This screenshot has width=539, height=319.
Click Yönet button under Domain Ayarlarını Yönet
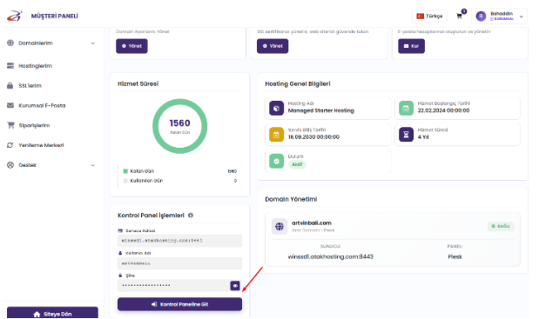pyautogui.click(x=131, y=46)
